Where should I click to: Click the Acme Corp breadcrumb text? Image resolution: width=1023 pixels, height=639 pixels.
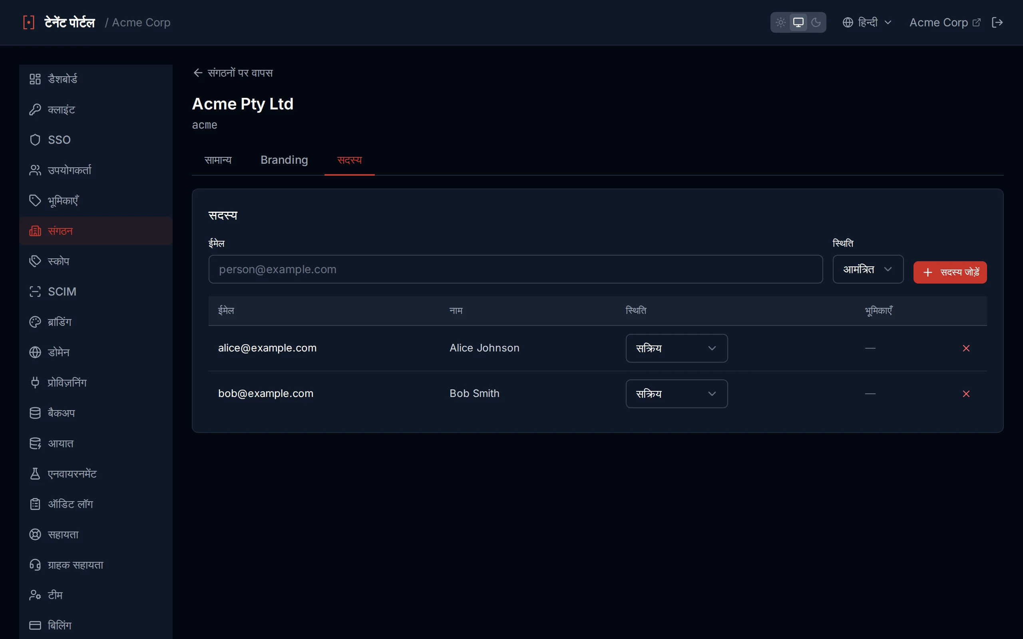[x=141, y=22]
